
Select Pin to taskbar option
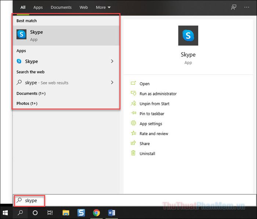pos(152,114)
